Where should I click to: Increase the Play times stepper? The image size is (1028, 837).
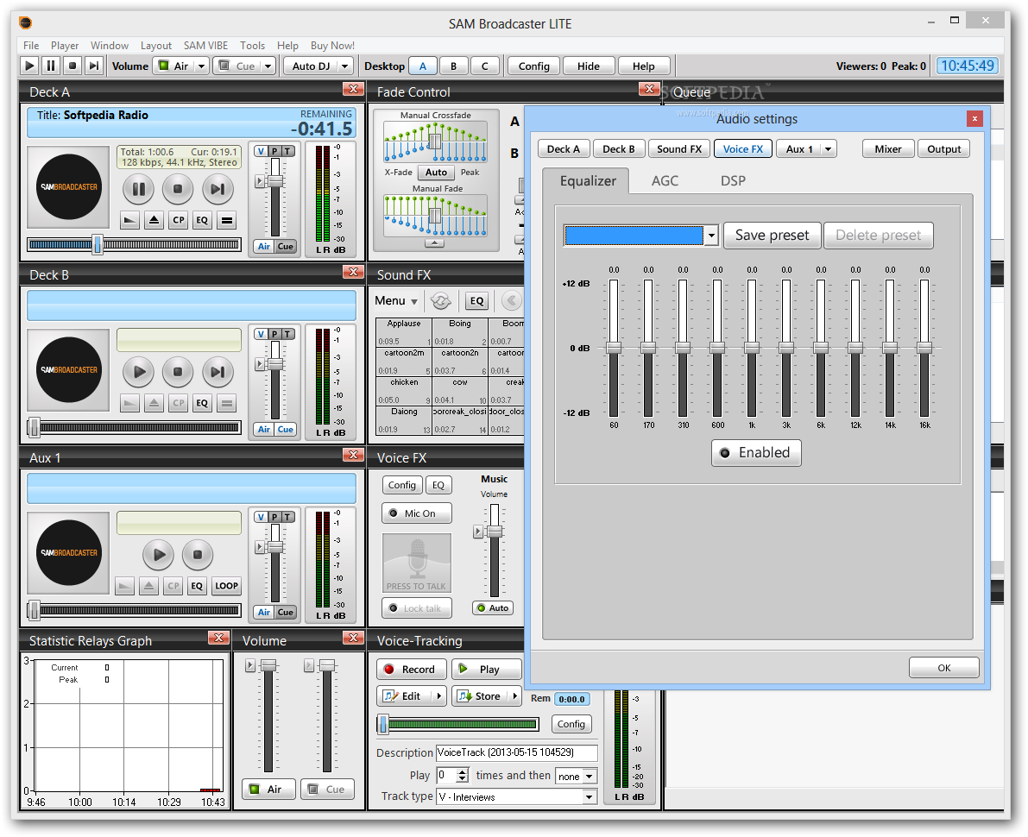(463, 771)
